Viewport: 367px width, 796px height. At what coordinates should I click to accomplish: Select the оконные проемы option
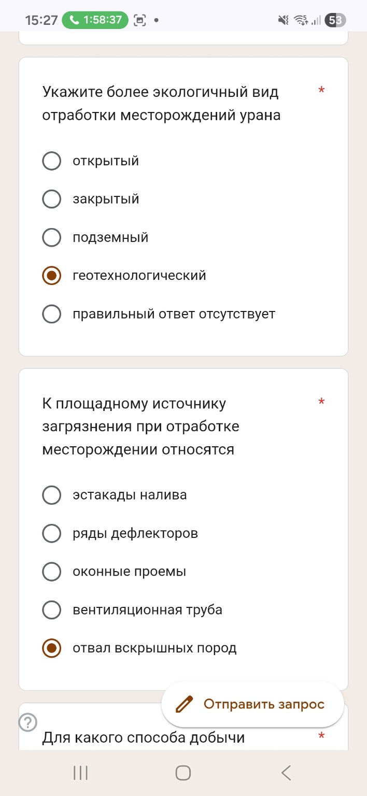[51, 572]
